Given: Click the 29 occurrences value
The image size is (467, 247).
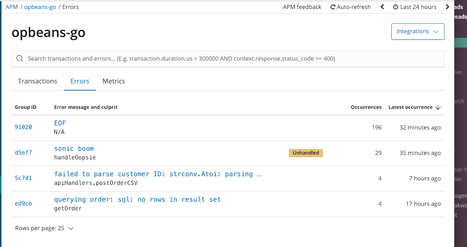Looking at the screenshot, I should [378, 153].
